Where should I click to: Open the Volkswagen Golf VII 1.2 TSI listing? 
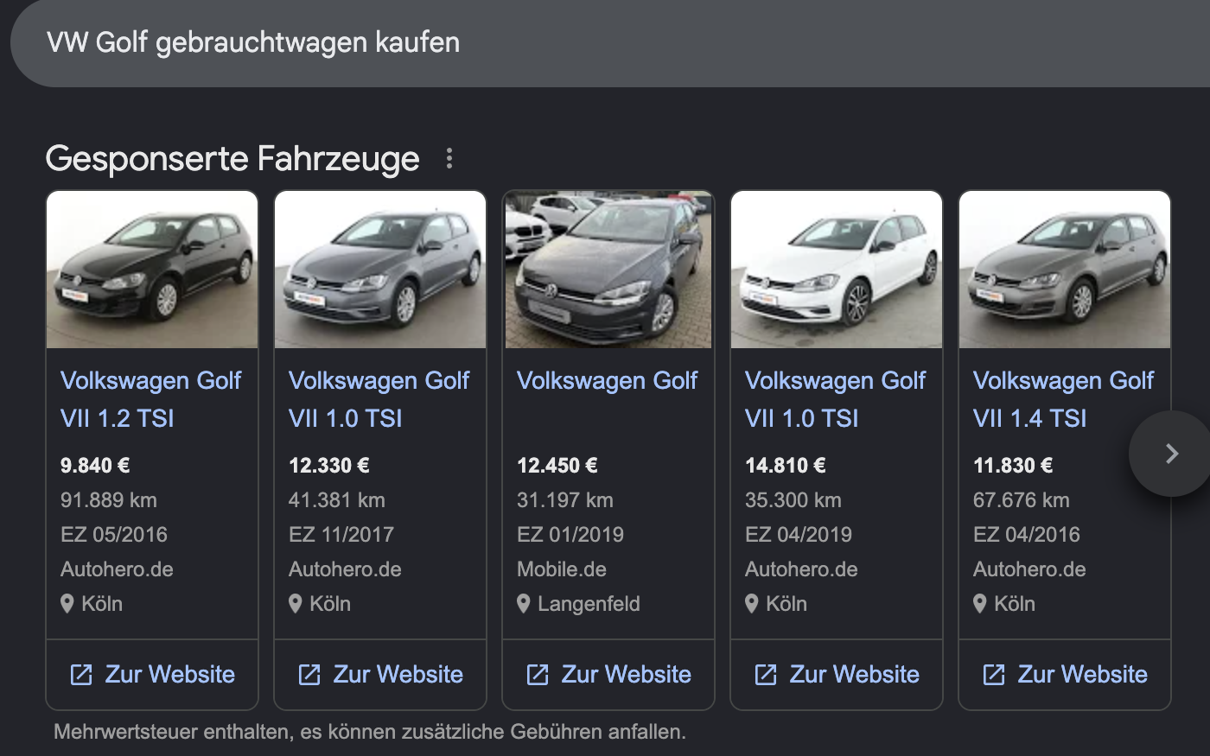[150, 399]
